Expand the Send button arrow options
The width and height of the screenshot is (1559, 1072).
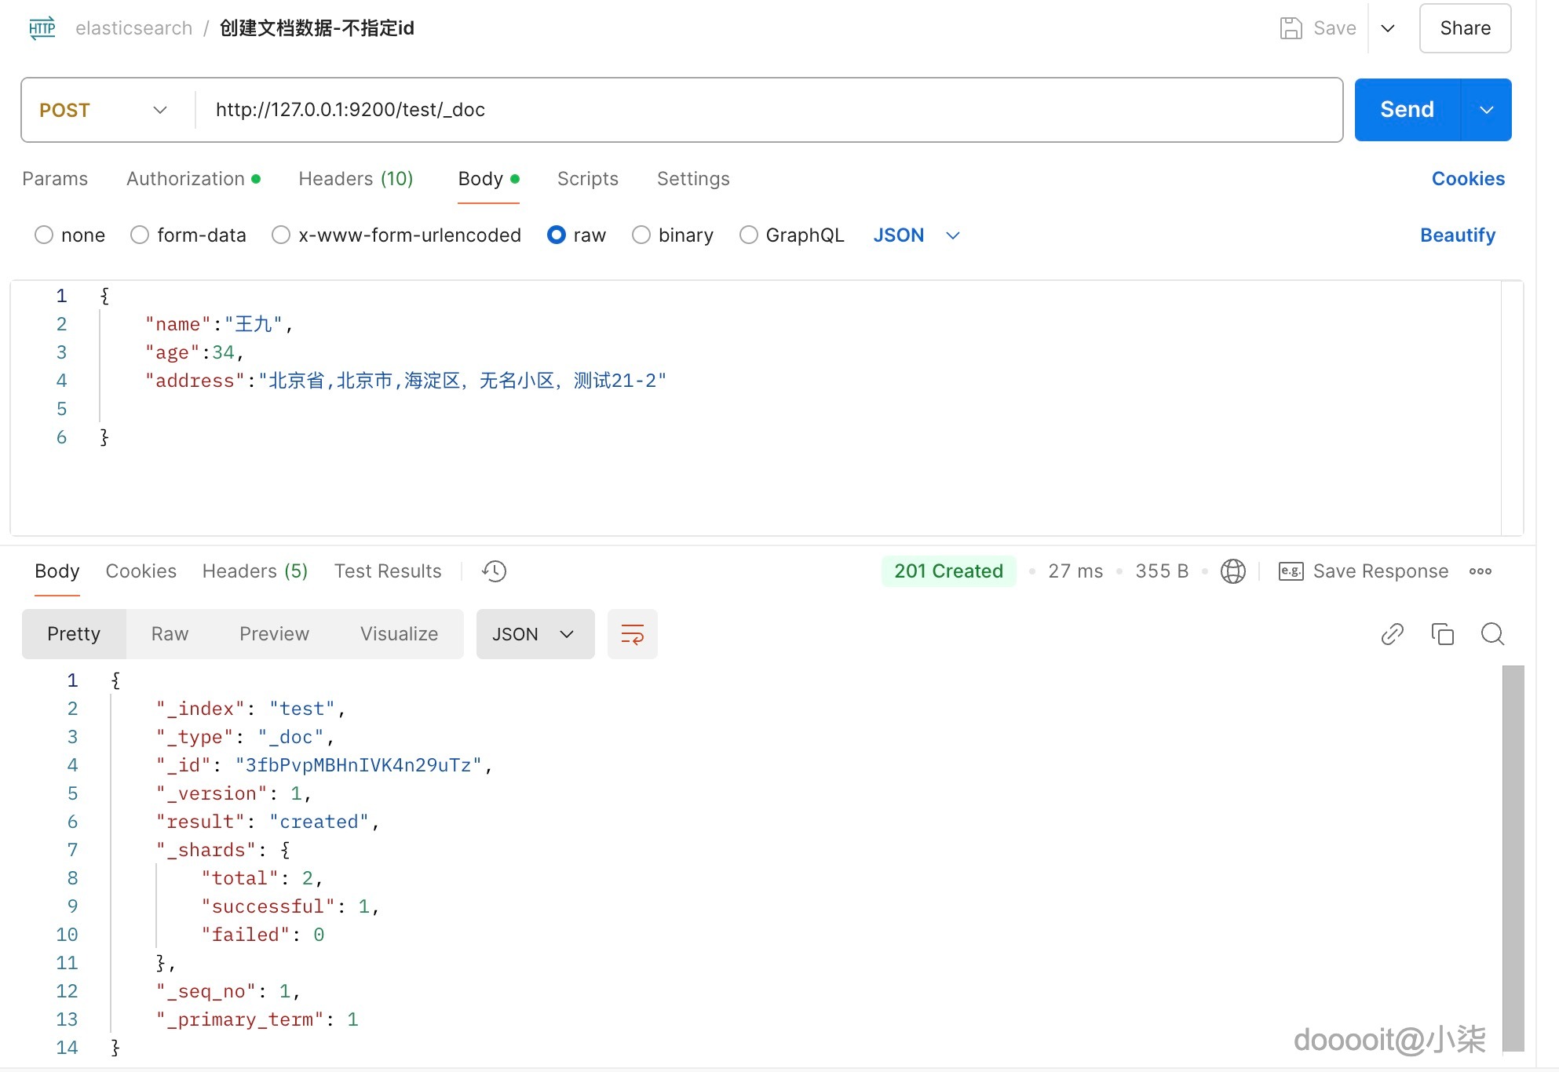1486,110
